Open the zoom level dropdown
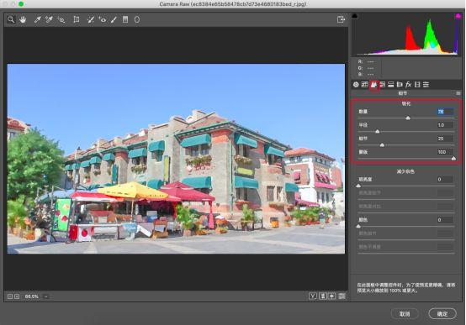Image resolution: width=466 pixels, height=325 pixels. (x=46, y=296)
